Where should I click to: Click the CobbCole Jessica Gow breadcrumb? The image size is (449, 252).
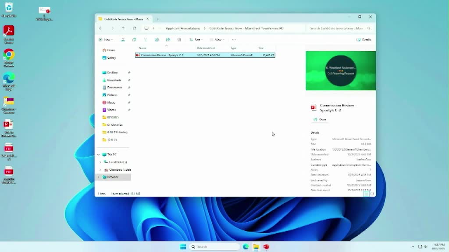[x=246, y=28]
